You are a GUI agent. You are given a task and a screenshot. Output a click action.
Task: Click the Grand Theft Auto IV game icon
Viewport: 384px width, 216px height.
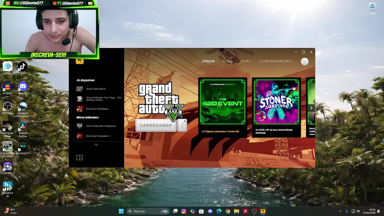click(x=79, y=89)
